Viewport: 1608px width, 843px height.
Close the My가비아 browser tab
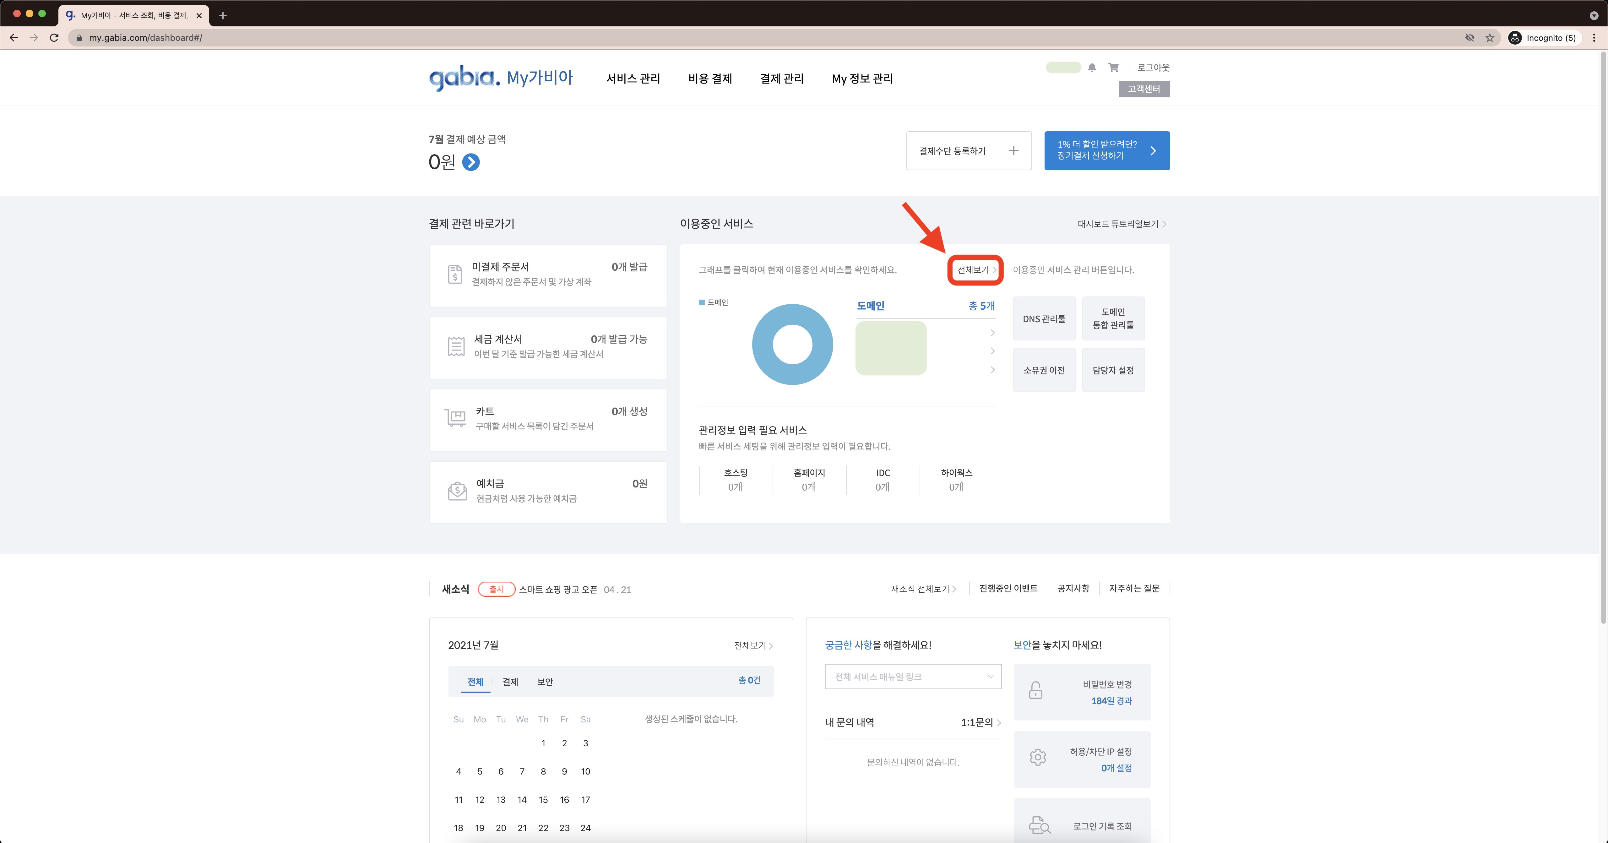tap(199, 16)
